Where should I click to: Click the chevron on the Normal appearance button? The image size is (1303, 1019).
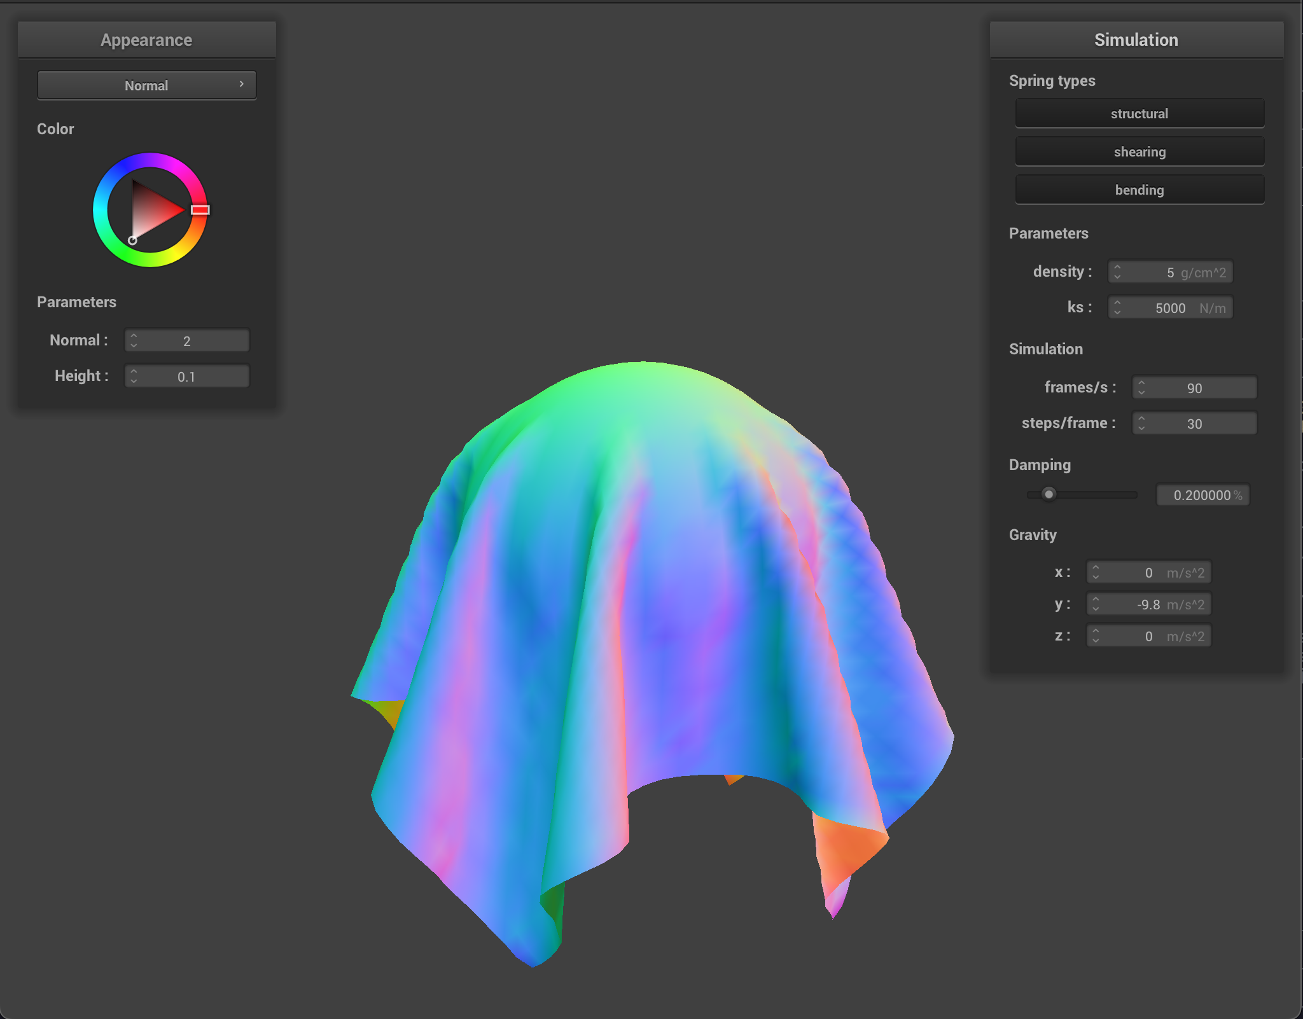tap(241, 84)
